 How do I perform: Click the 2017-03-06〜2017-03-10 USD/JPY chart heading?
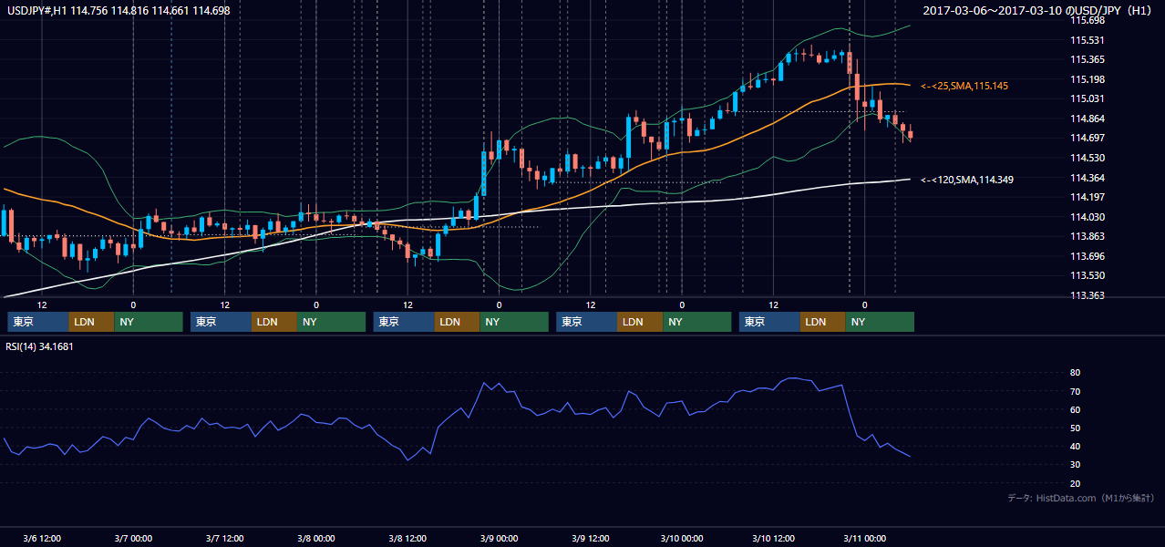coord(1039,10)
